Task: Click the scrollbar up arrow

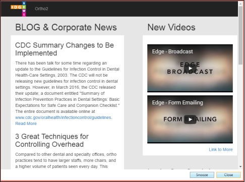Action: (x=240, y=4)
